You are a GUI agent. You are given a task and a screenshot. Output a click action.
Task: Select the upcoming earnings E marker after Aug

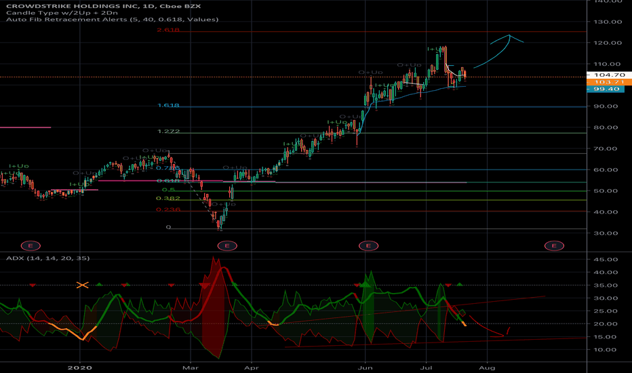coord(554,246)
